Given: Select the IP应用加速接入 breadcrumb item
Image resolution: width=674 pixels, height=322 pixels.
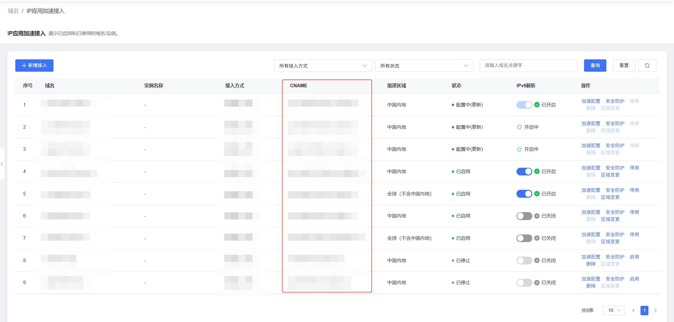Looking at the screenshot, I should 46,11.
